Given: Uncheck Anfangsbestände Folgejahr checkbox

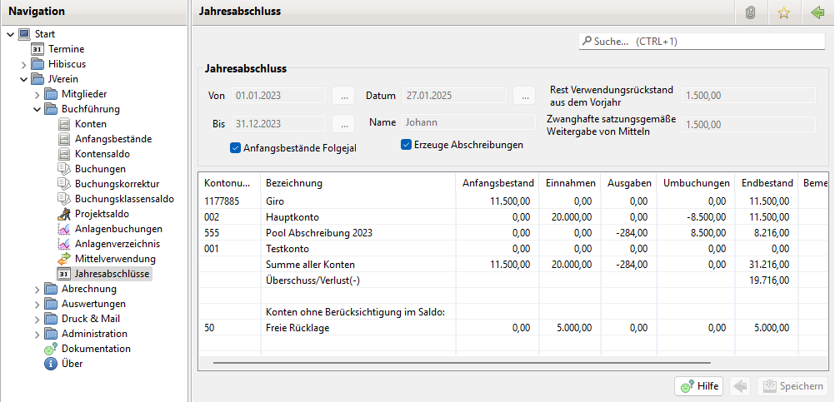Looking at the screenshot, I should click(235, 148).
